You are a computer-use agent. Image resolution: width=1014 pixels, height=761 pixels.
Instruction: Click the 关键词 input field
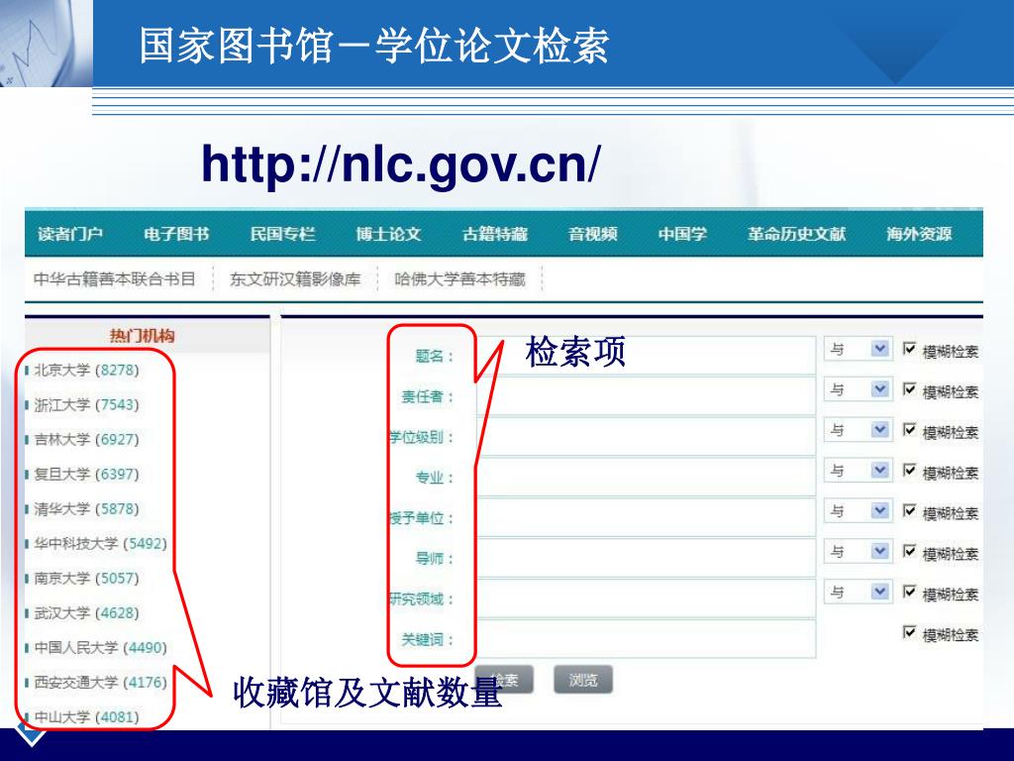coord(646,639)
